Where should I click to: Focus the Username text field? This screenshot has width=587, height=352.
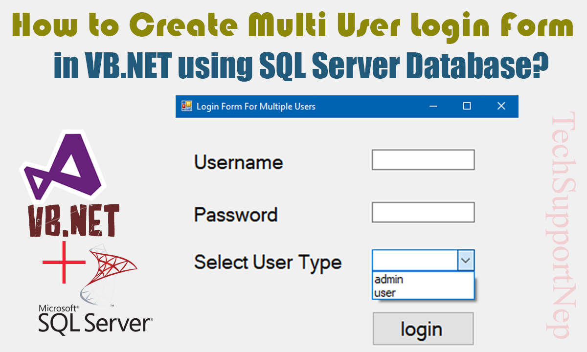click(423, 160)
